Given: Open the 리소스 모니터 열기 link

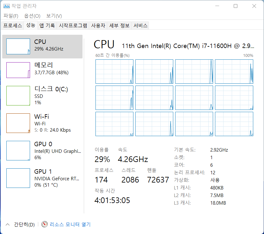Looking at the screenshot, I should click(70, 225).
